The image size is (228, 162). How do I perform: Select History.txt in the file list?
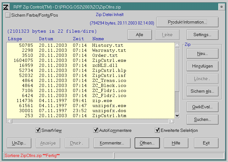point(90,46)
